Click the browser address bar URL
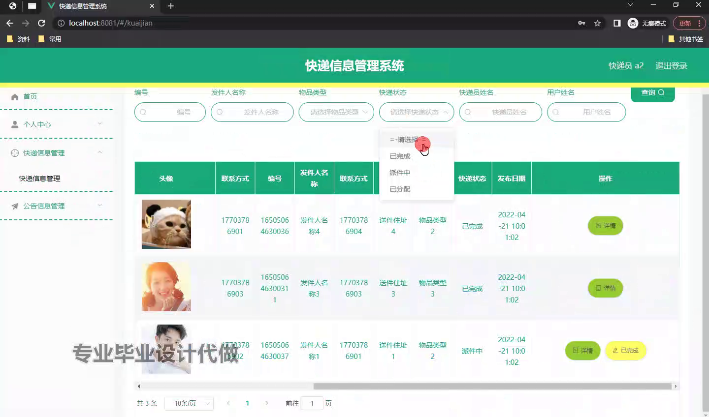Screen dimensions: 709x417 click(x=111, y=23)
